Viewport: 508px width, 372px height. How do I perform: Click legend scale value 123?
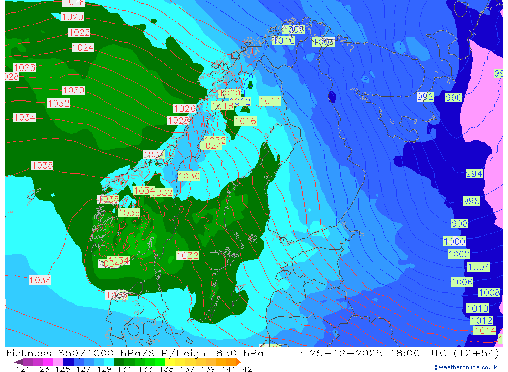pos(42,369)
